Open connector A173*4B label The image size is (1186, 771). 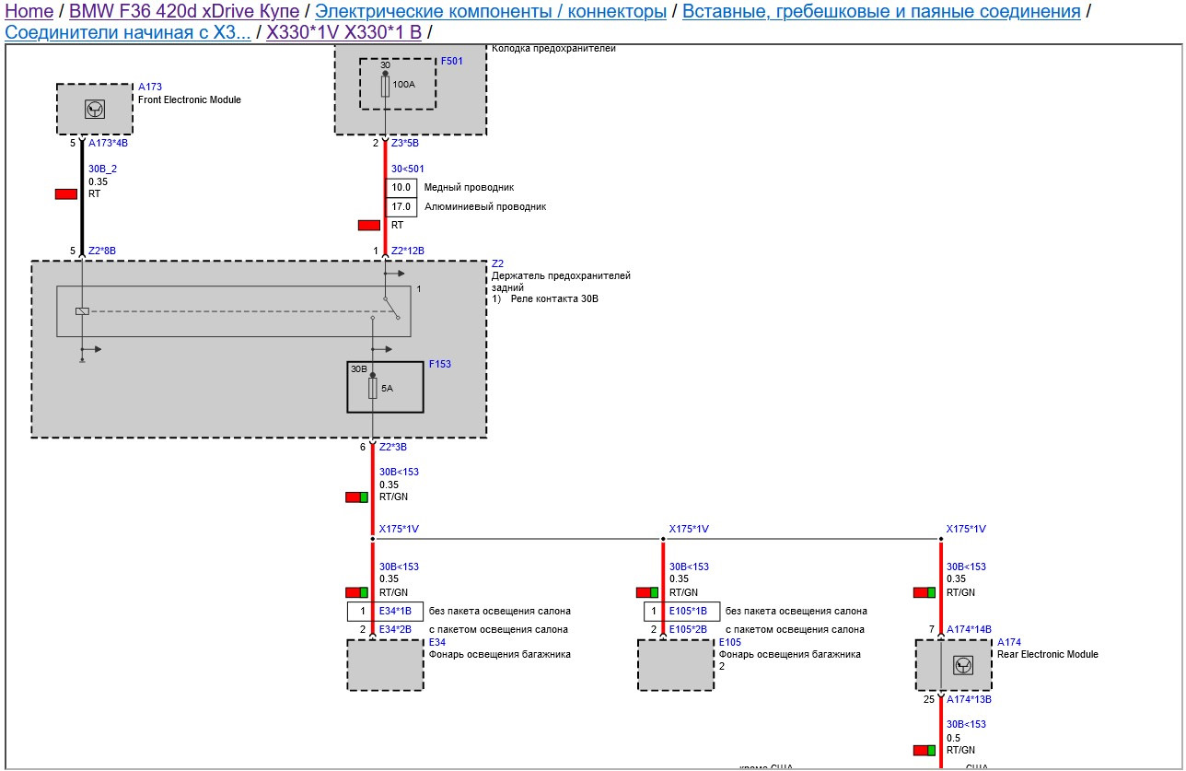tap(108, 143)
